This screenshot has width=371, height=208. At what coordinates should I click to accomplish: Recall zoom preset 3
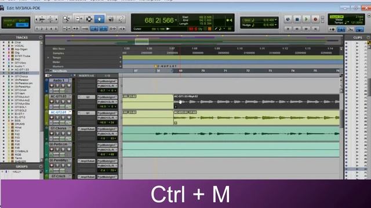[46, 29]
